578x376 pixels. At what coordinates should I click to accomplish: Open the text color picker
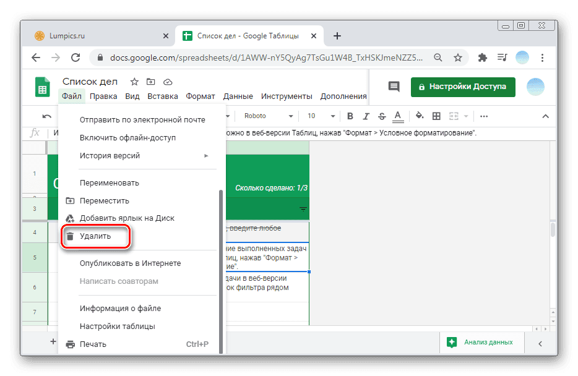(398, 116)
